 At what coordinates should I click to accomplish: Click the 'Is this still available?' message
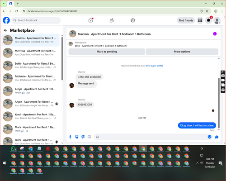pyautogui.click(x=89, y=77)
